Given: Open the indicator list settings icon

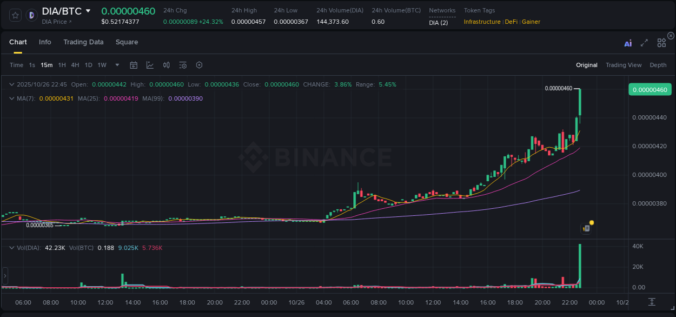Looking at the screenshot, I should point(182,65).
